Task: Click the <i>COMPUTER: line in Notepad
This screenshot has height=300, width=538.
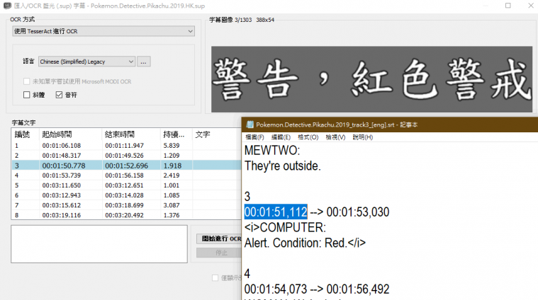Action: click(285, 227)
